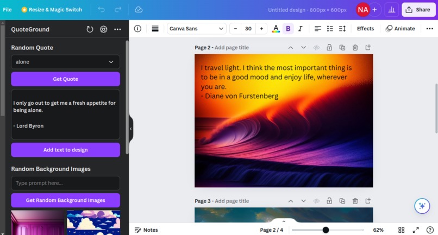Select the pink room background thumbnail
This screenshot has width=438, height=235.
37,223
